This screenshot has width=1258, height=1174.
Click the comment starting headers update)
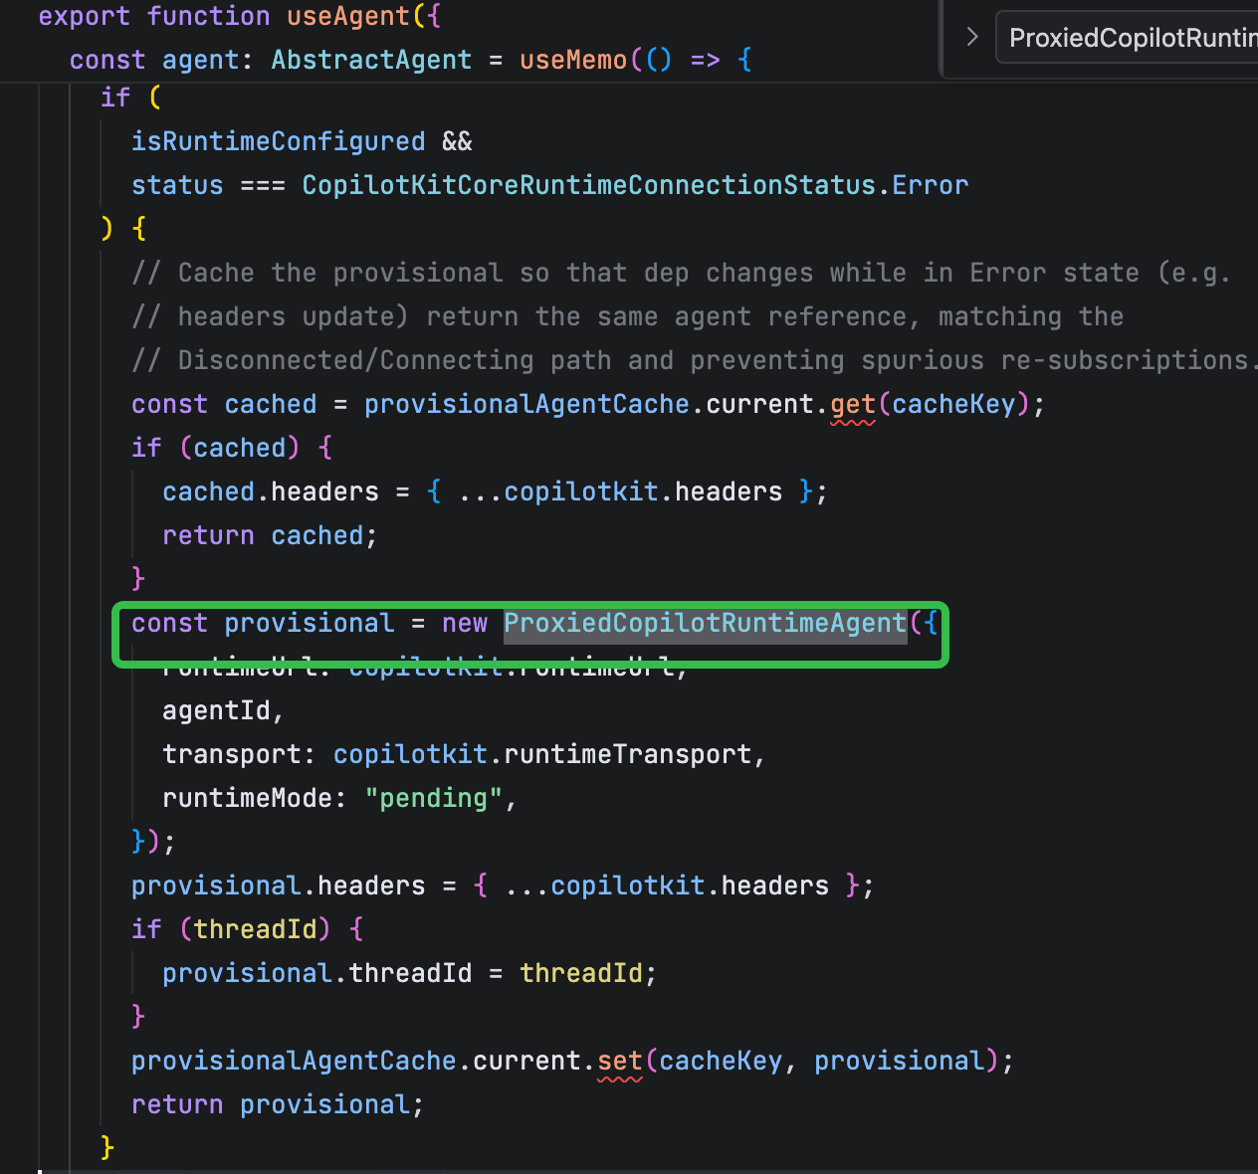(628, 316)
